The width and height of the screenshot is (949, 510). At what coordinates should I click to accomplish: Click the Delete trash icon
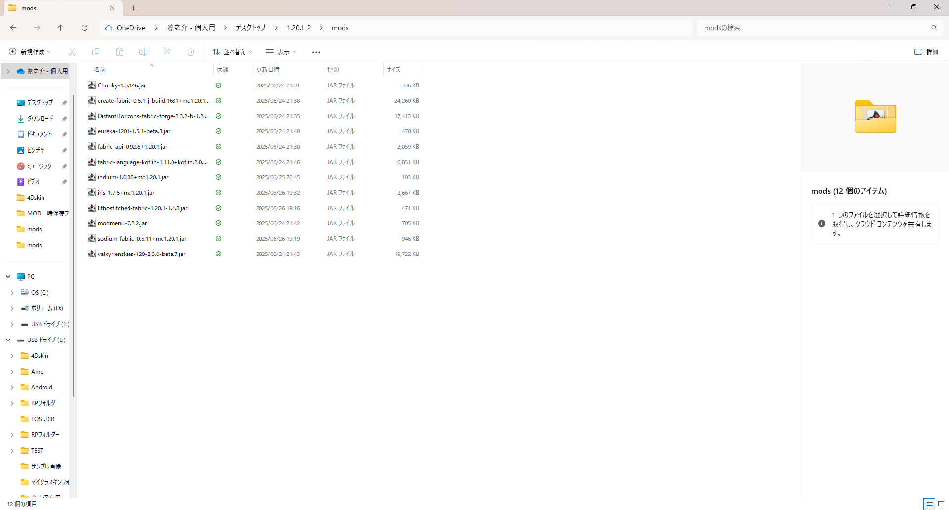click(191, 52)
